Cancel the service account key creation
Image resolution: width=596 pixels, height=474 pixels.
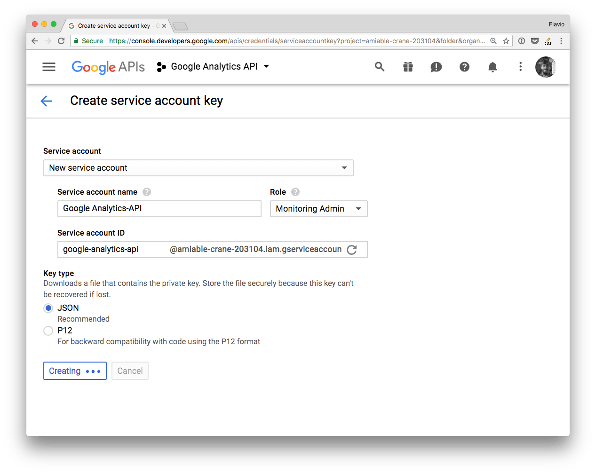tap(130, 371)
